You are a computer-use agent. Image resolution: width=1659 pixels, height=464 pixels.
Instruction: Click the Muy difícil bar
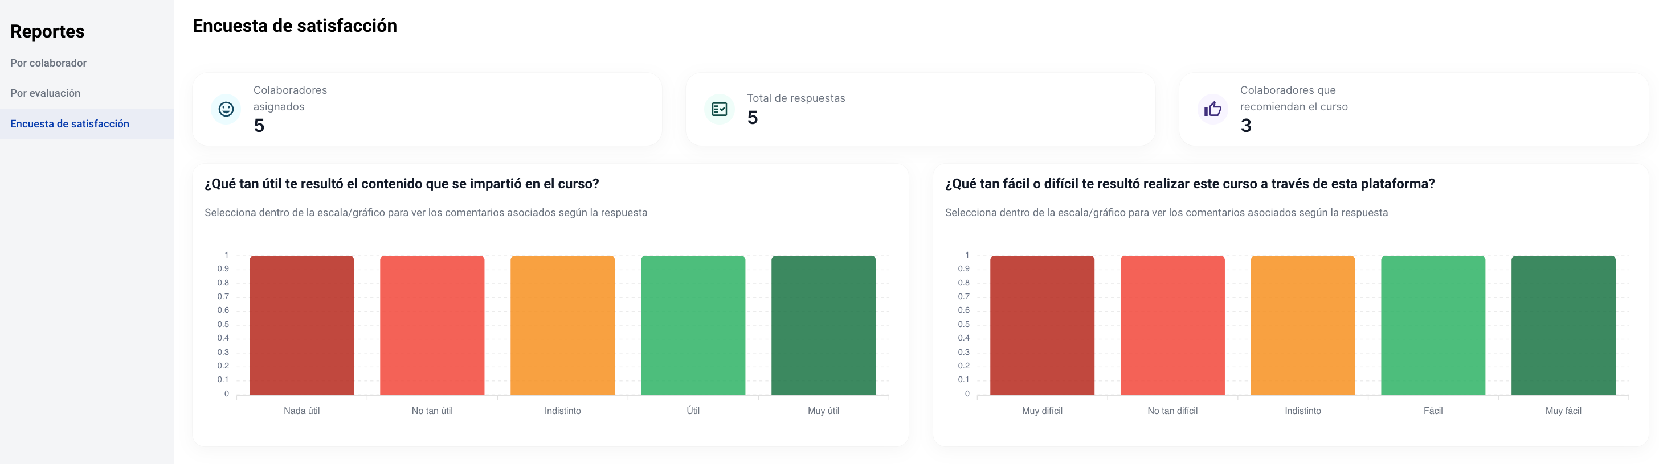tap(1042, 325)
